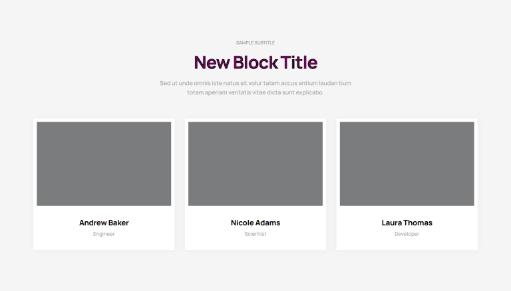The height and width of the screenshot is (291, 511).
Task: Click description line starting Sed ut unde
Action: pos(255,83)
